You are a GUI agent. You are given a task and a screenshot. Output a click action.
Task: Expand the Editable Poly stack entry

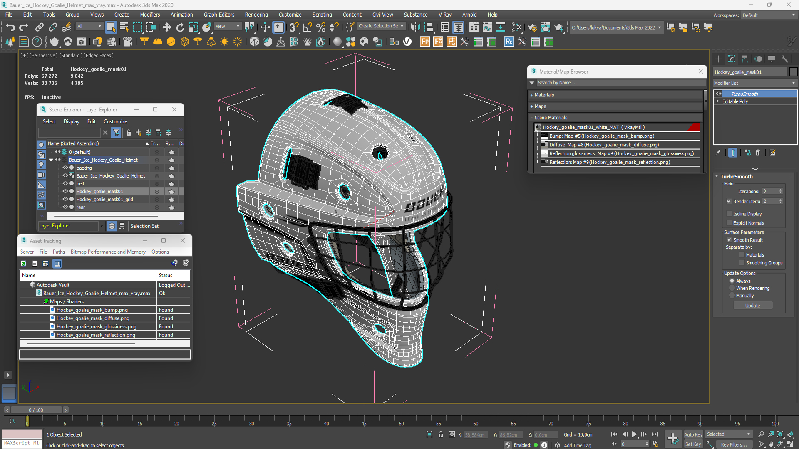point(718,101)
